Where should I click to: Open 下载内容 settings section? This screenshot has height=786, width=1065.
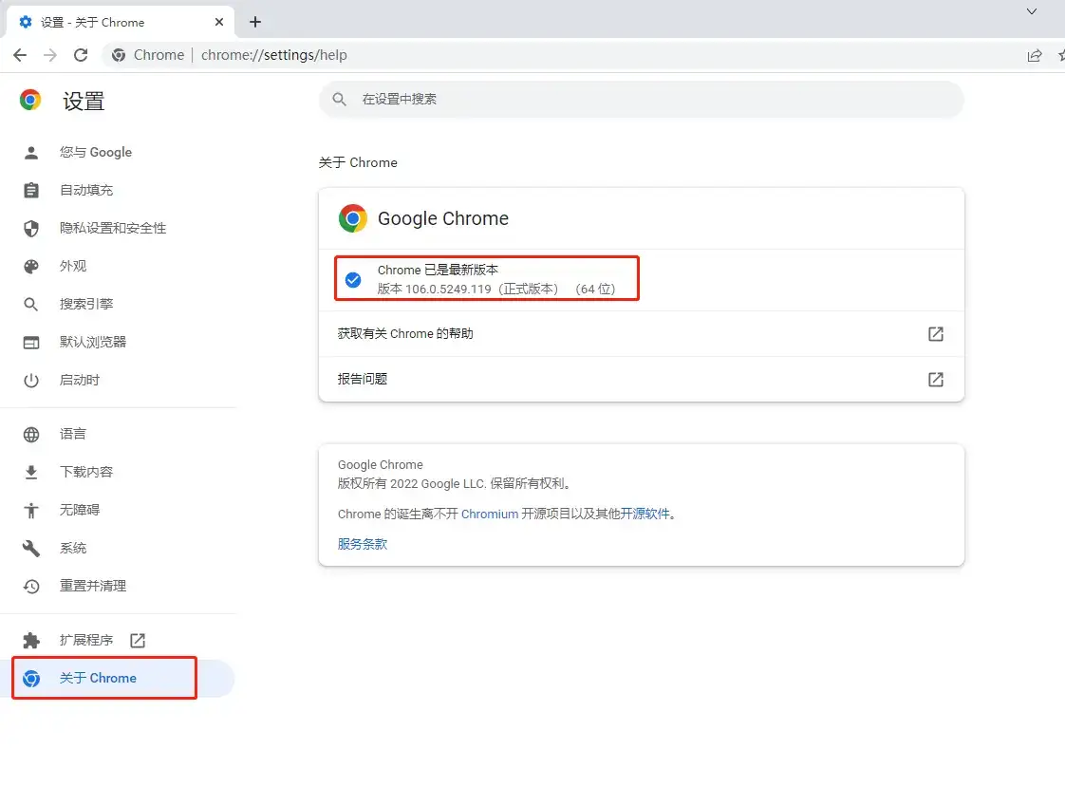click(119, 472)
